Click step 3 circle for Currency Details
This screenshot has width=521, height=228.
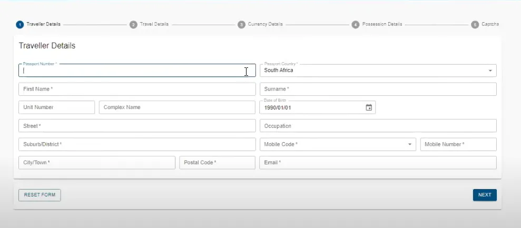[242, 25]
